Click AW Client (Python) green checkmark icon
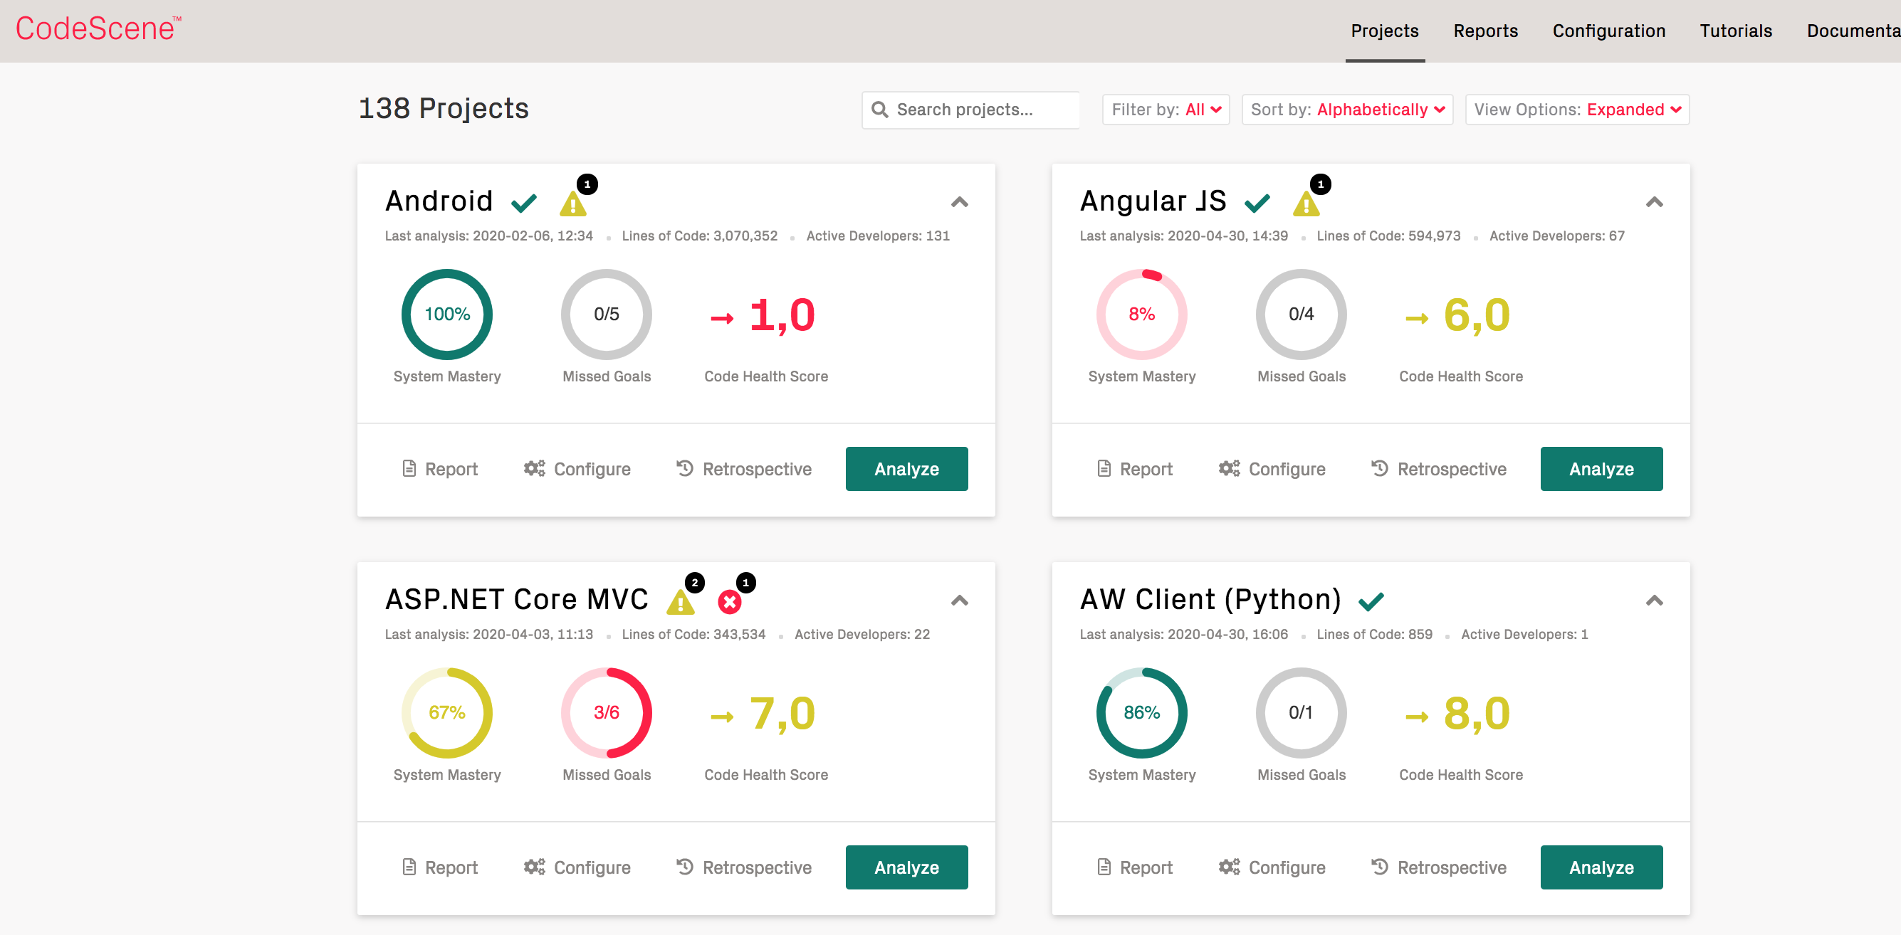This screenshot has width=1901, height=935. (1371, 602)
